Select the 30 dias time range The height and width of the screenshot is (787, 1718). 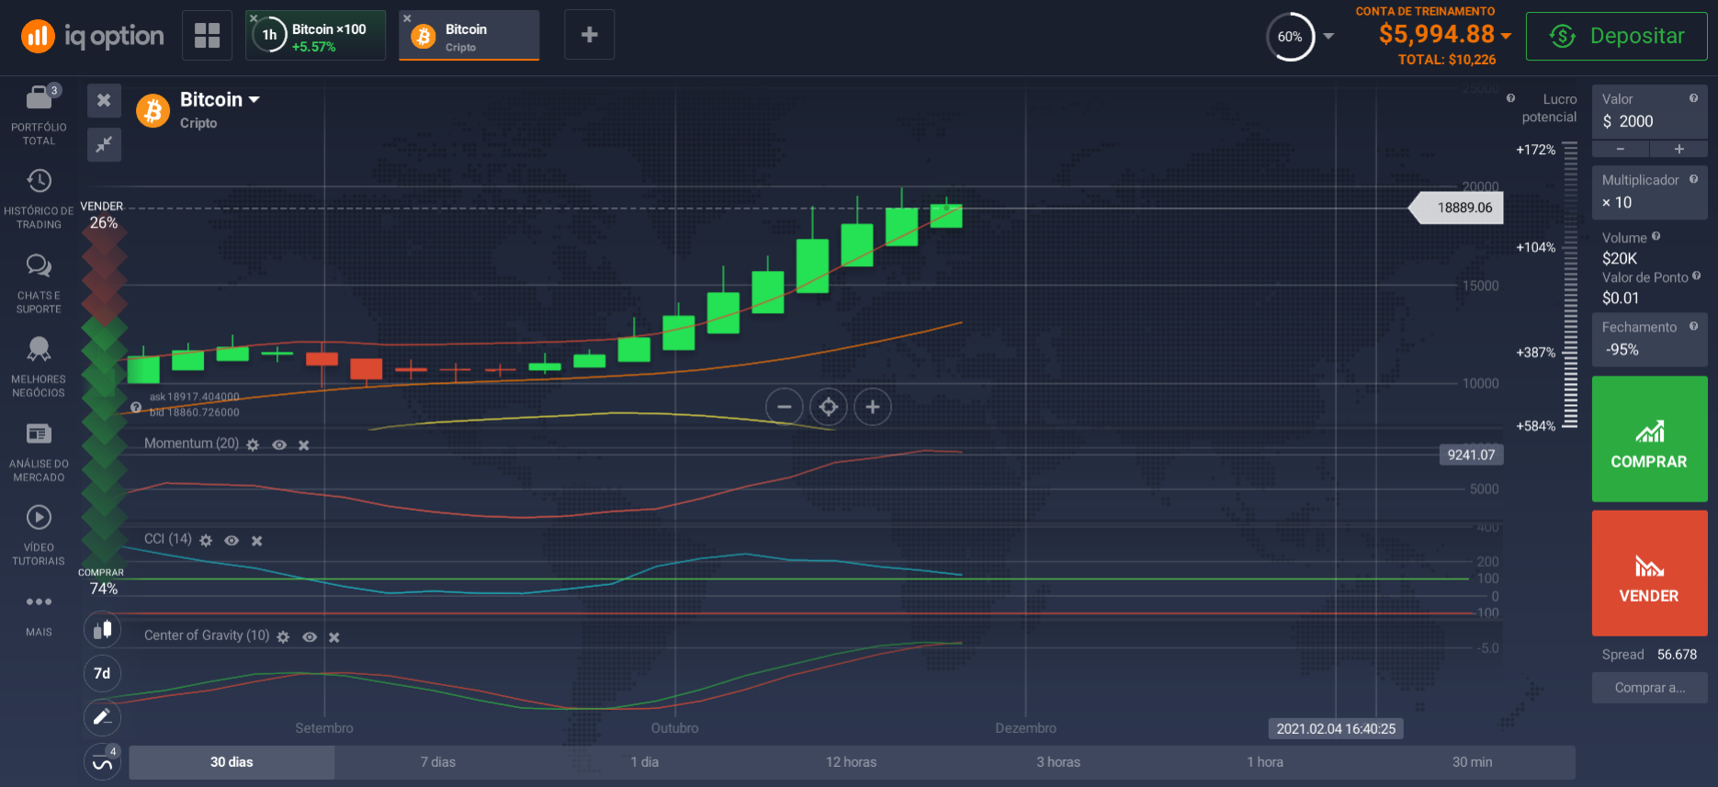(x=232, y=762)
